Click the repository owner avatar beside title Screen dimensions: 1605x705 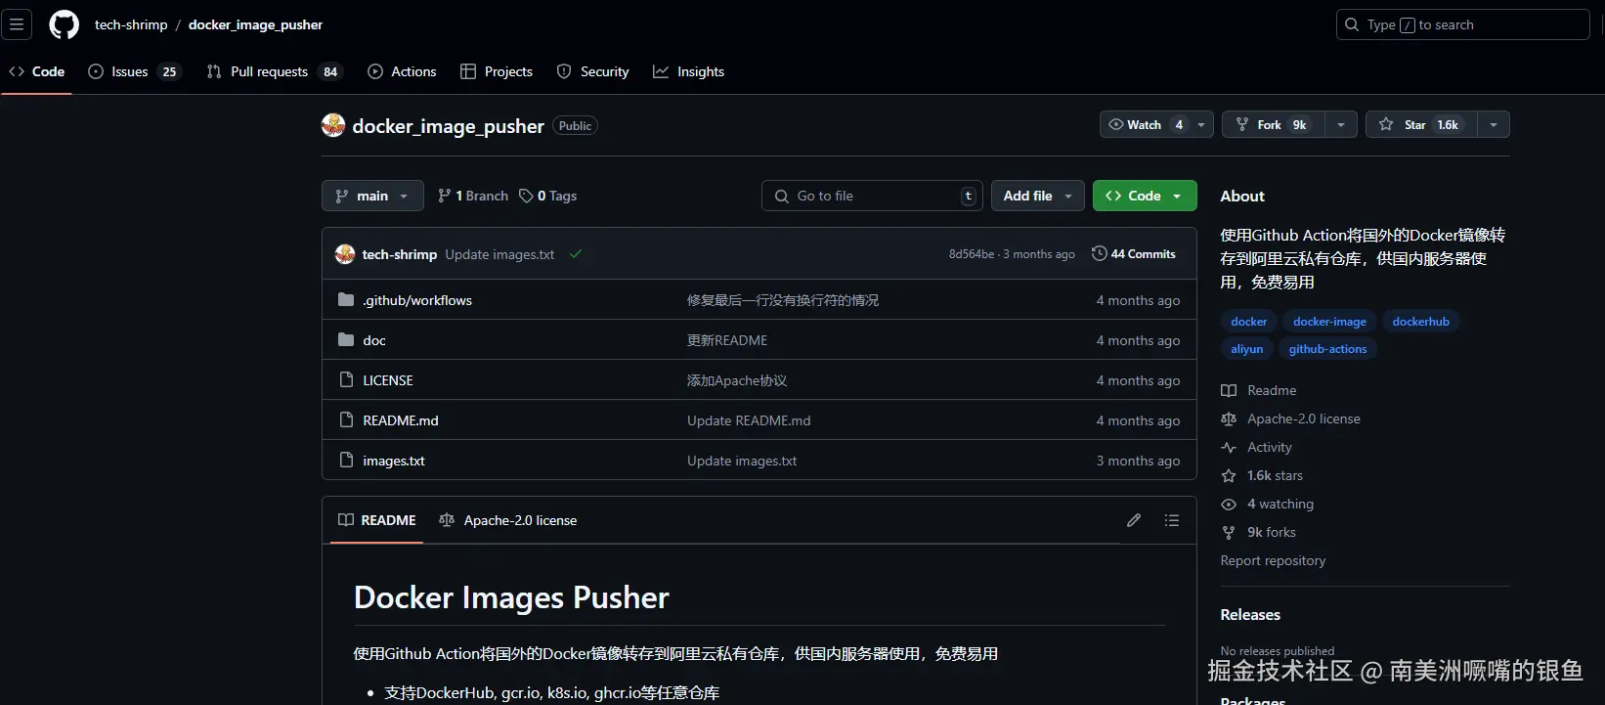333,125
